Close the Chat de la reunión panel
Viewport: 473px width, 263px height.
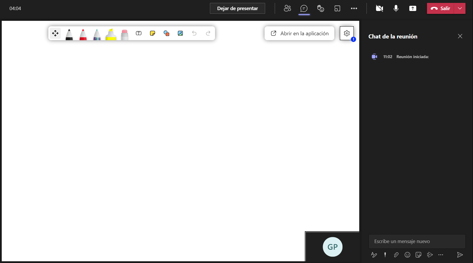click(x=460, y=36)
